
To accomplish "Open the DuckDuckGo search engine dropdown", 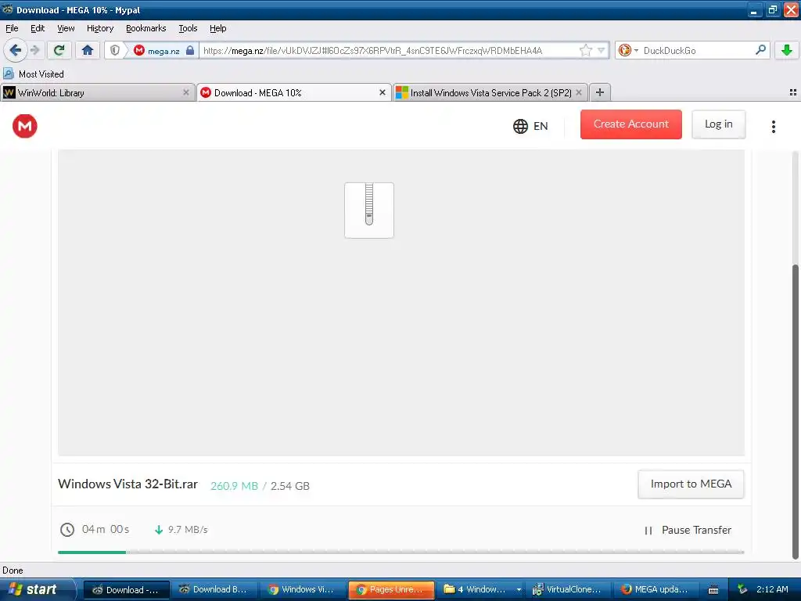I will point(628,50).
